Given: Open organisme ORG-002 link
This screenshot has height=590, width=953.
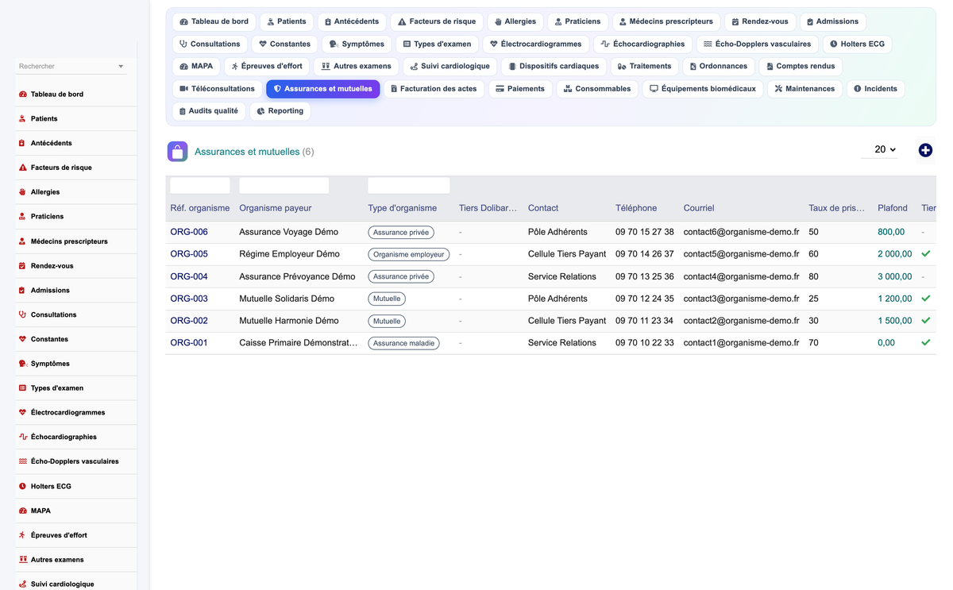Looking at the screenshot, I should pyautogui.click(x=189, y=321).
